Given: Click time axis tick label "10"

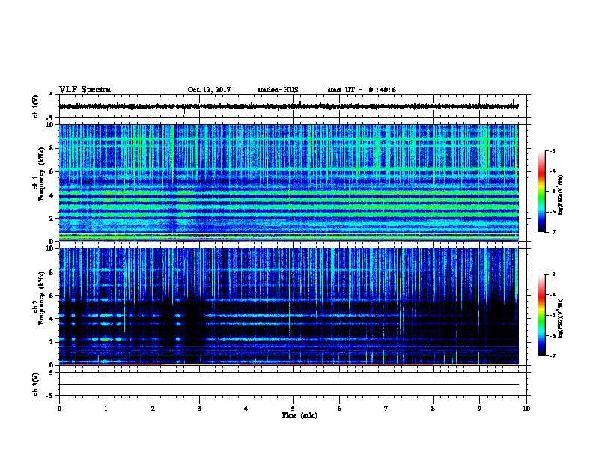Looking at the screenshot, I should 526,409.
